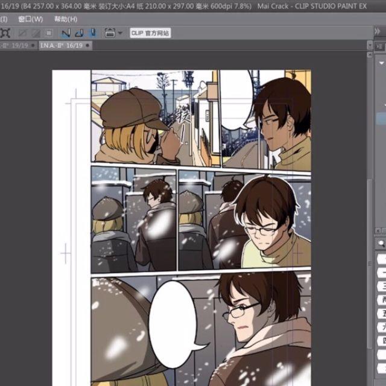Viewport: 386px width, 386px height.
Task: Click the large empty speech bubble
Action: click(x=173, y=324)
